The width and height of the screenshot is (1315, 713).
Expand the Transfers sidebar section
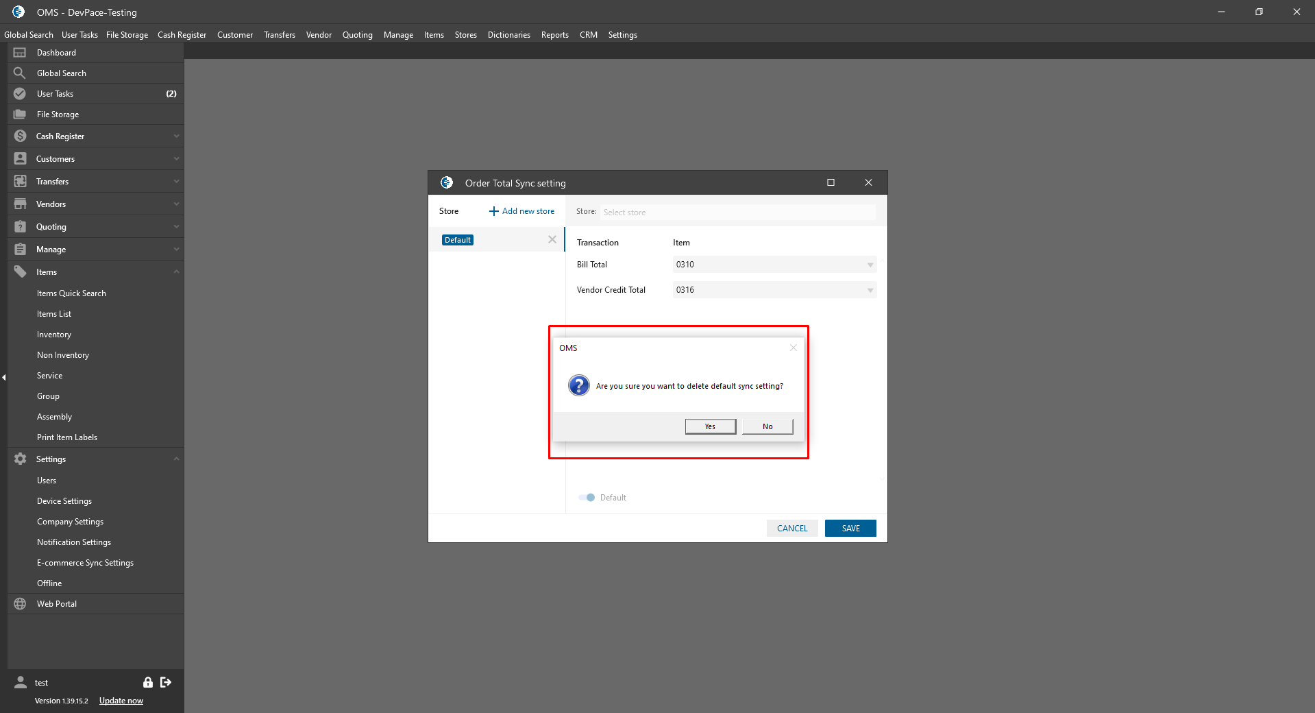pyautogui.click(x=176, y=182)
